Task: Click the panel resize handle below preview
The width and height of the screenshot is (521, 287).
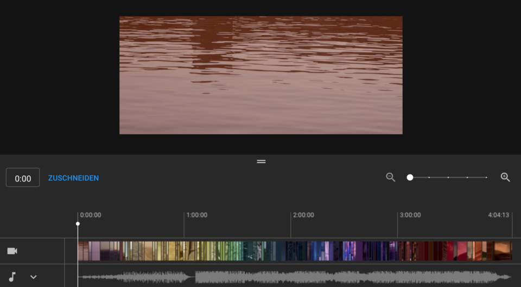Action: pyautogui.click(x=261, y=161)
